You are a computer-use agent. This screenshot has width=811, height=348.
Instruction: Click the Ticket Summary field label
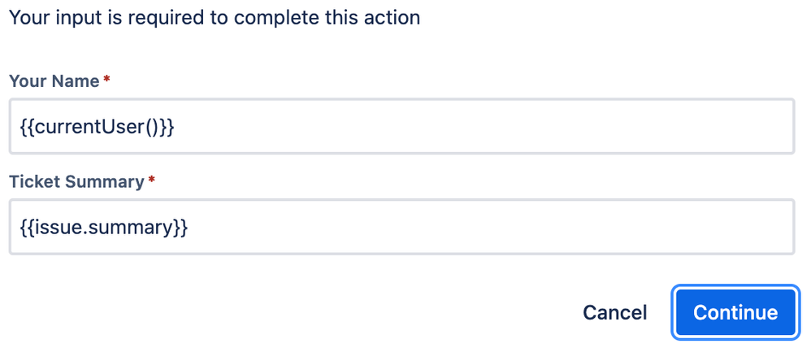[76, 181]
